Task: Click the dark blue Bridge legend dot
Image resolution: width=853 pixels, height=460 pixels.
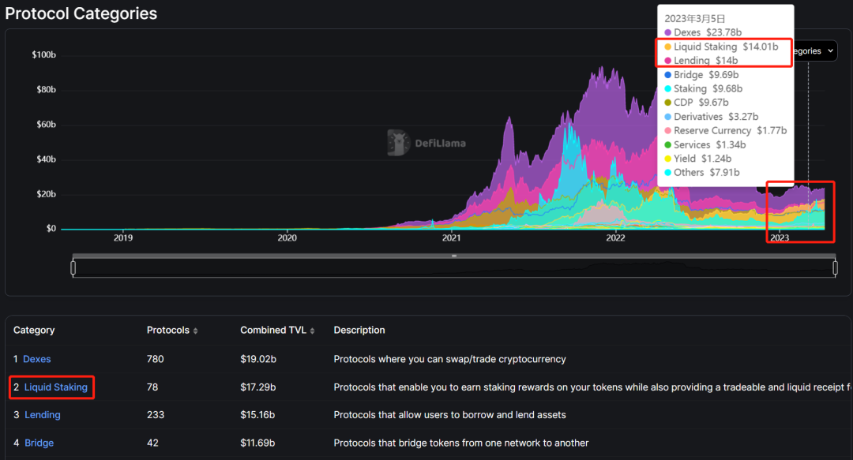Action: [x=668, y=75]
